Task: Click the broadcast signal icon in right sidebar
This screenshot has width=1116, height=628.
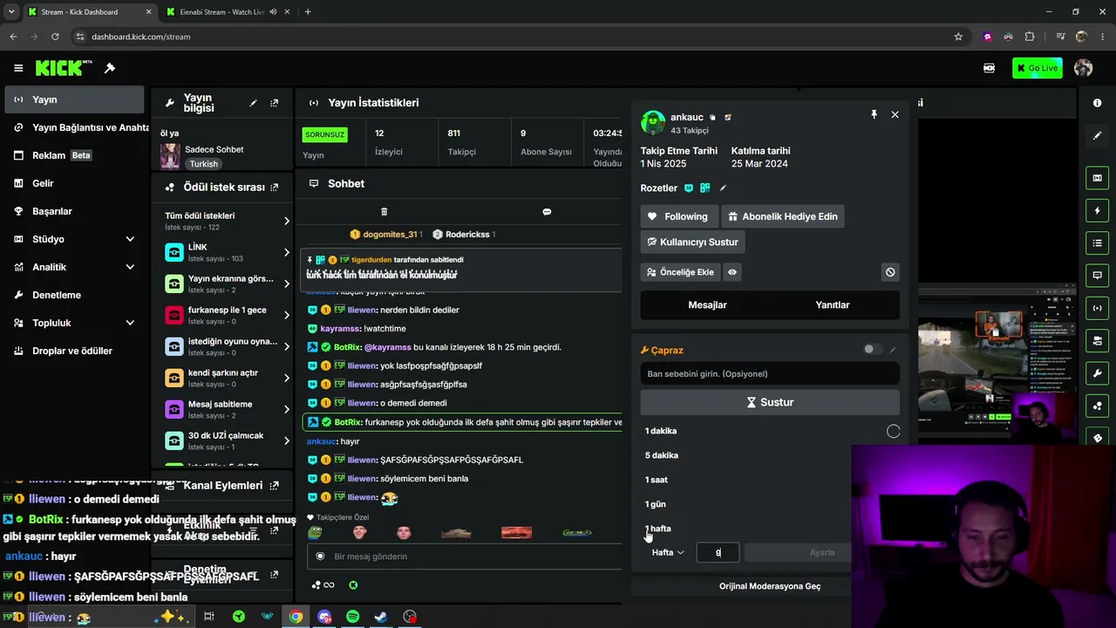Action: point(1097,308)
